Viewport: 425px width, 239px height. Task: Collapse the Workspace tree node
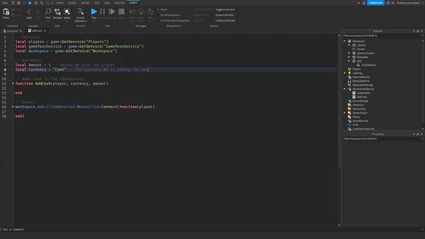[x=345, y=41]
